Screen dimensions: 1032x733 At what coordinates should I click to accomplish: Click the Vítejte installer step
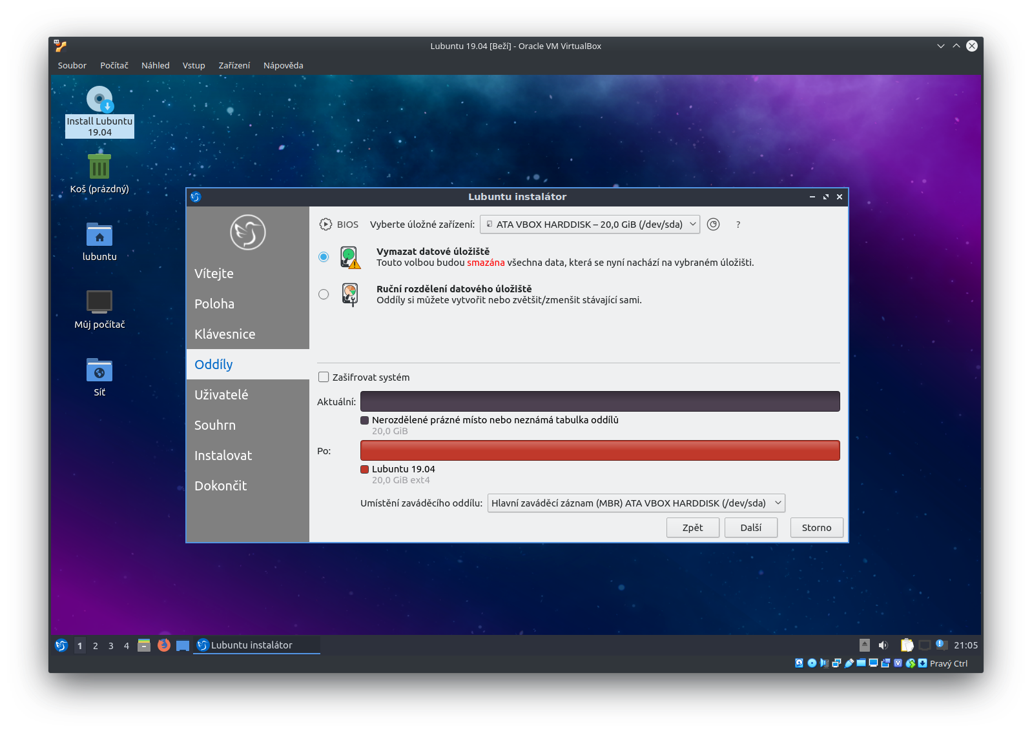click(248, 274)
